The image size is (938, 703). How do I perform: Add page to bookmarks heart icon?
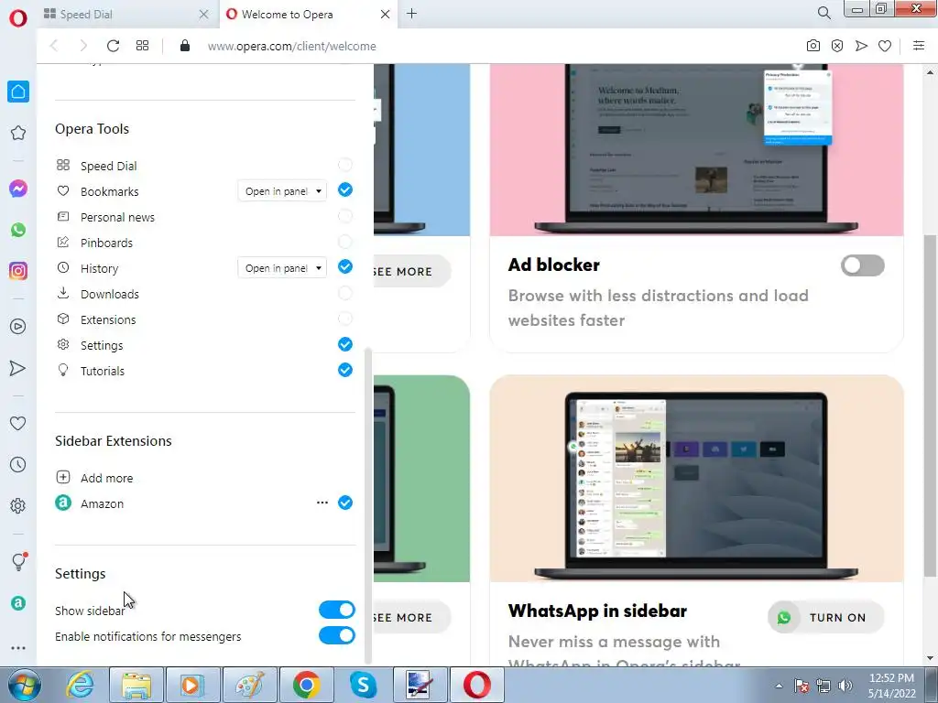tap(885, 46)
